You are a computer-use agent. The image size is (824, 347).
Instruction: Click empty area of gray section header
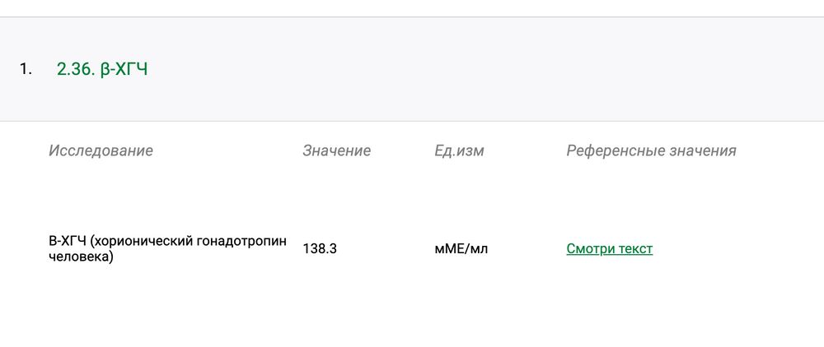tap(494, 69)
